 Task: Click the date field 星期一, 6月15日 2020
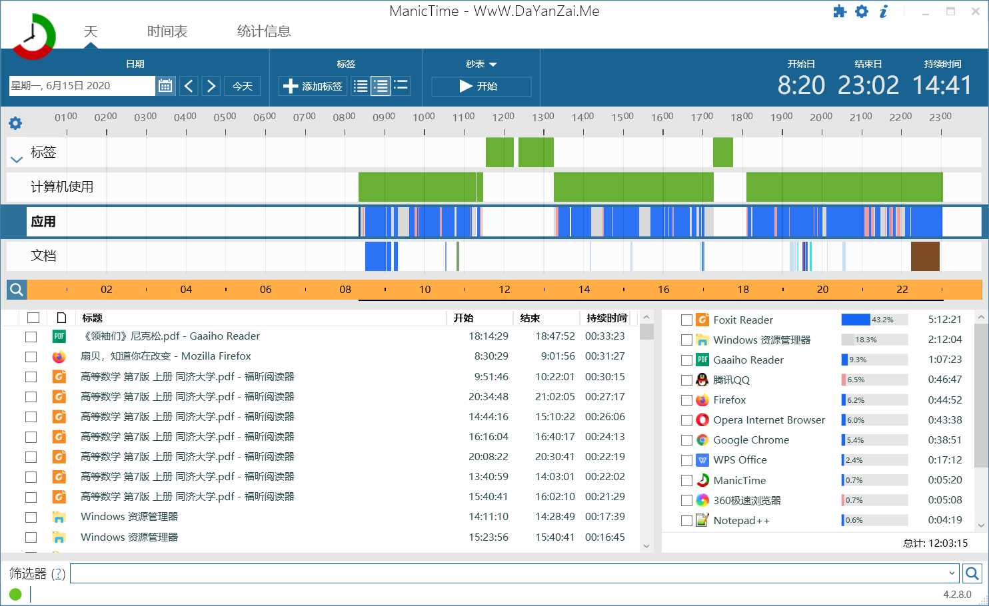(x=81, y=86)
